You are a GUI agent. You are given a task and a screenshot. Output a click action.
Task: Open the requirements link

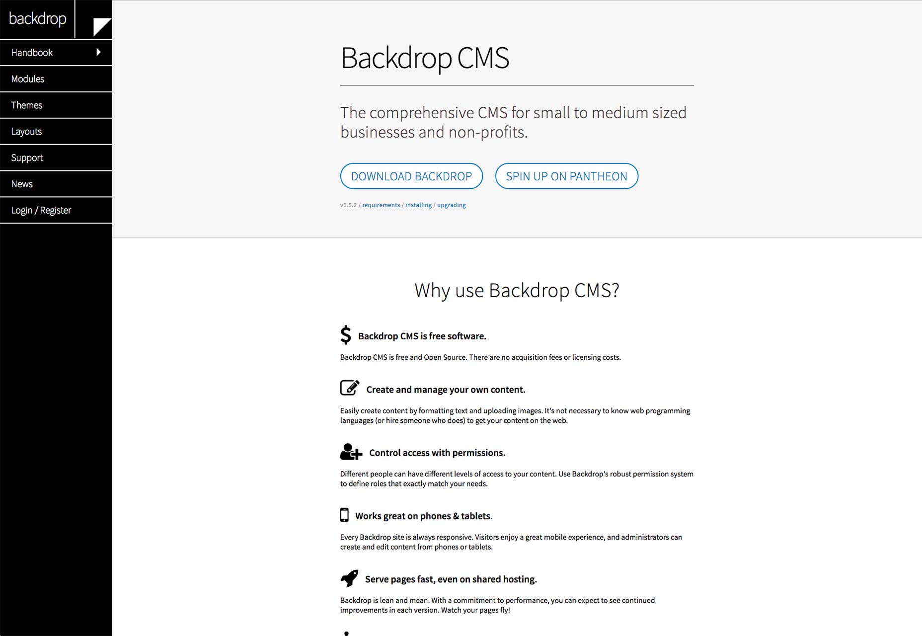pos(381,205)
